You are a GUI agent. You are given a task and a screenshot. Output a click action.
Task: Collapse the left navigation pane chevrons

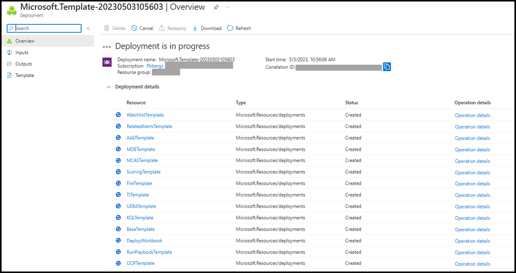pos(88,28)
